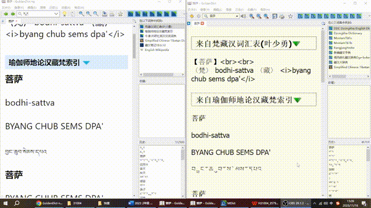The width and height of the screenshot is (371, 208).
Task: Select 瑜伽师地论汉藏梵索引 in left dictionaries list
Action: coord(162,31)
